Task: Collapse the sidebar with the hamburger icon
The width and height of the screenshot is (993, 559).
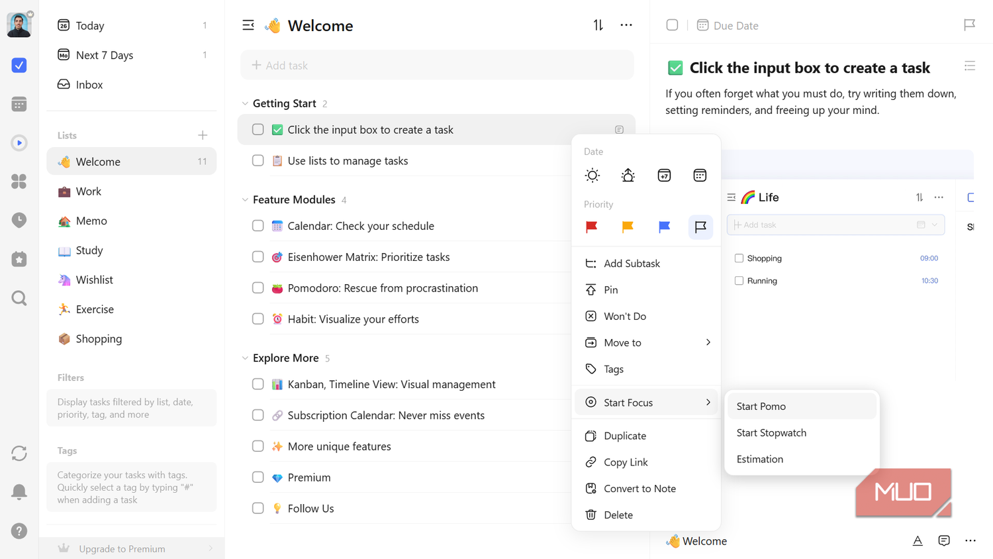Action: (x=248, y=25)
